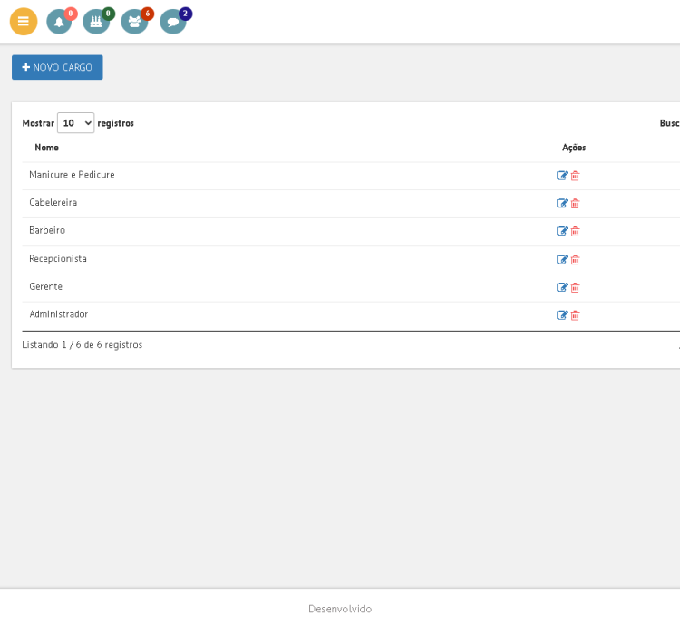The width and height of the screenshot is (680, 625).
Task: Edit the Cabelereira role
Action: (x=562, y=204)
